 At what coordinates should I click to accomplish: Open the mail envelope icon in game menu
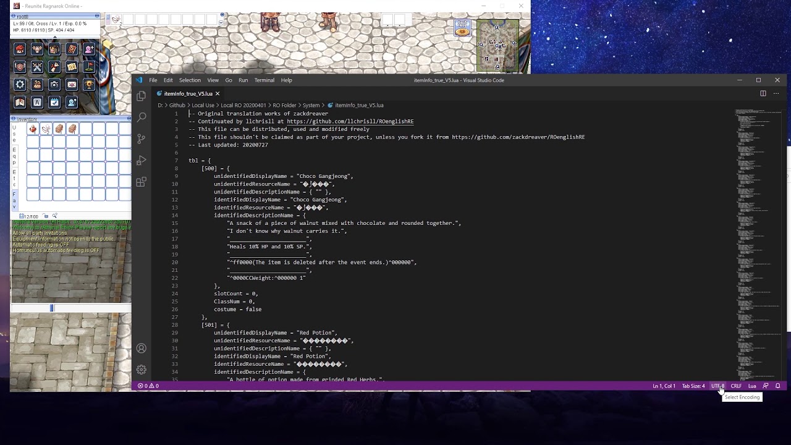pyautogui.click(x=72, y=85)
